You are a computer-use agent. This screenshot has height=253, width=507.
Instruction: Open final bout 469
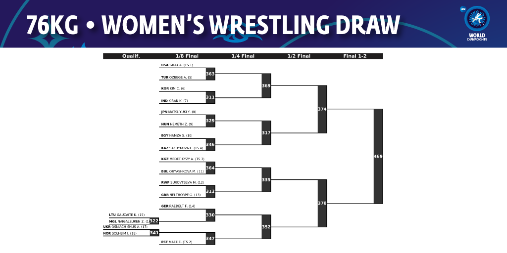click(x=378, y=156)
